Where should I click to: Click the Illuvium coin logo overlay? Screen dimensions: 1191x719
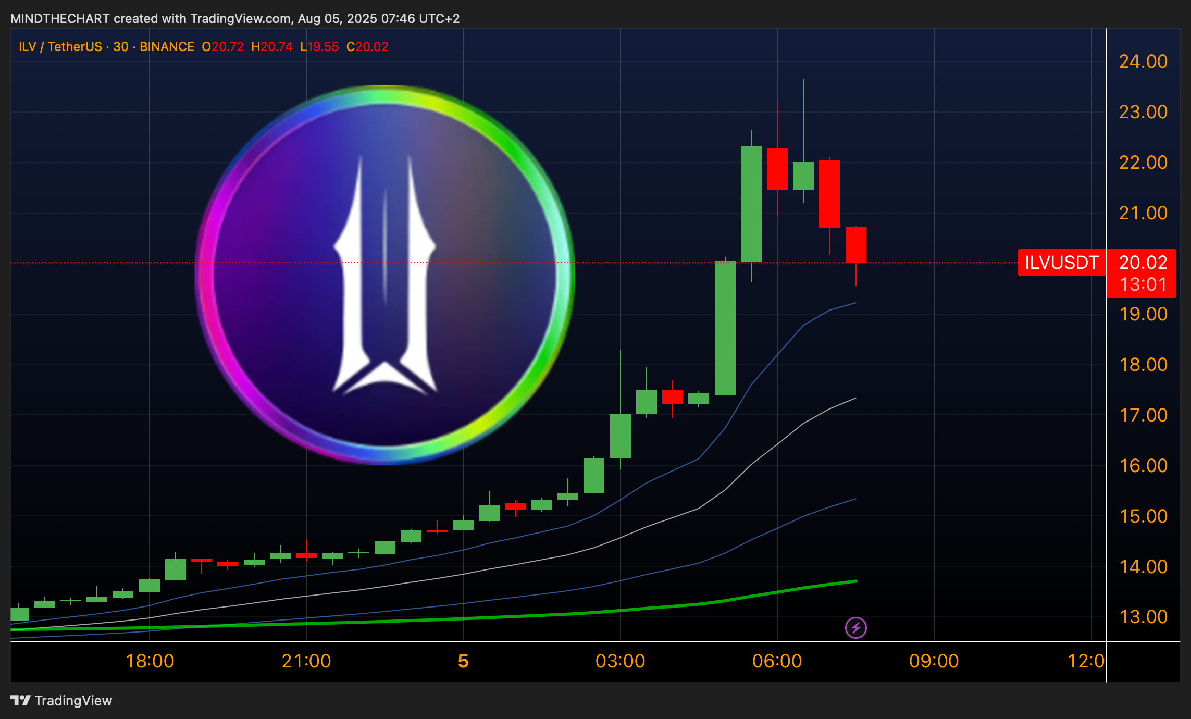[x=385, y=275]
